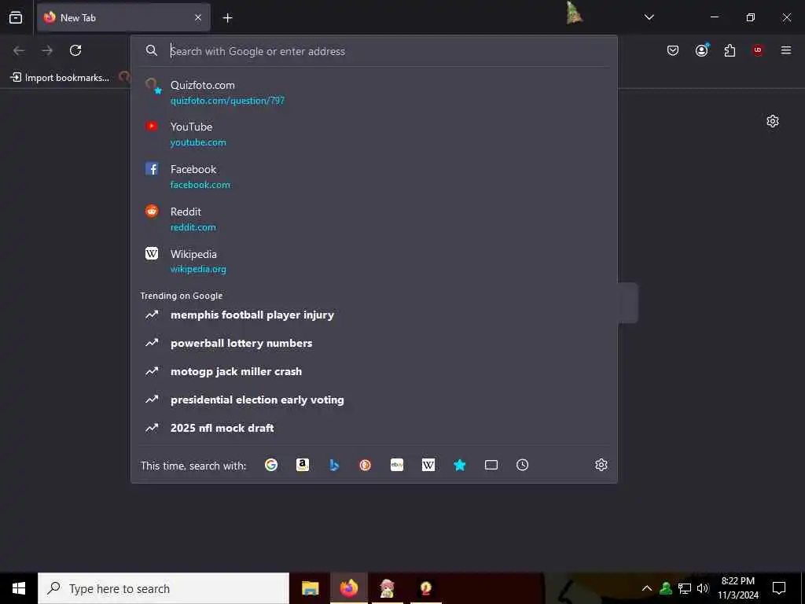Open the Firefox account icon
Viewport: 805px width, 604px height.
pos(702,50)
